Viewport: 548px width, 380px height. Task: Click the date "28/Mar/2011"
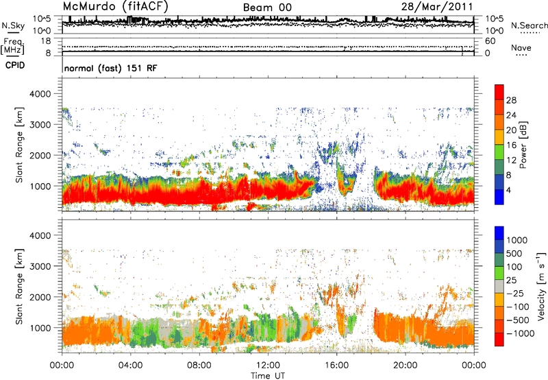click(437, 7)
